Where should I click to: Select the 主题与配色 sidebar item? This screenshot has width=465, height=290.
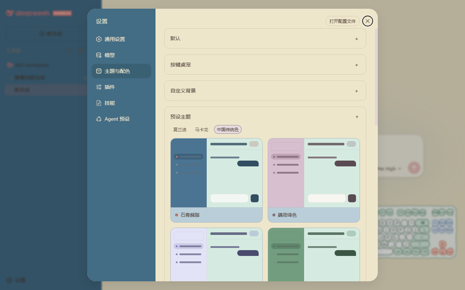[121, 71]
